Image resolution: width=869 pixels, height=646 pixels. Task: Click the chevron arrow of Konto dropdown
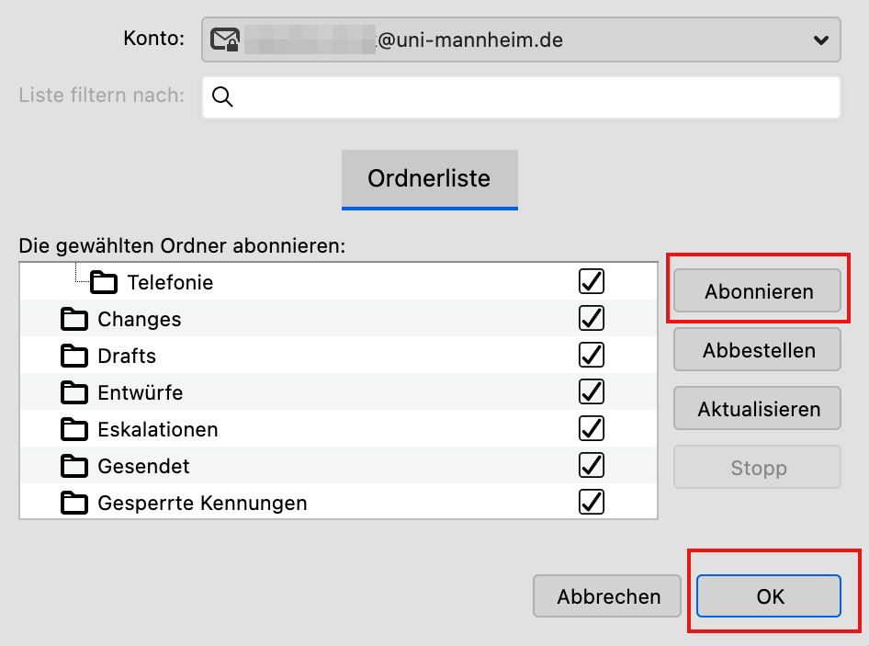click(821, 40)
